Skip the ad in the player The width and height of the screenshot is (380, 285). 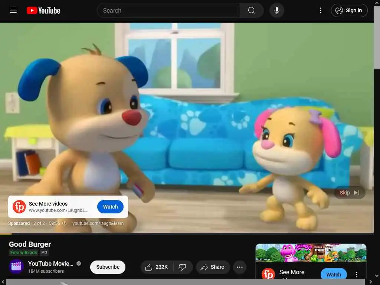(x=349, y=193)
